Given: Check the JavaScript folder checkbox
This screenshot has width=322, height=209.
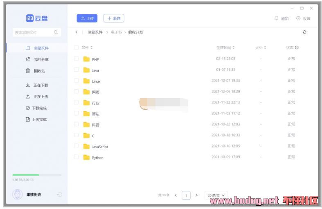Looking at the screenshot, I should tap(76, 146).
